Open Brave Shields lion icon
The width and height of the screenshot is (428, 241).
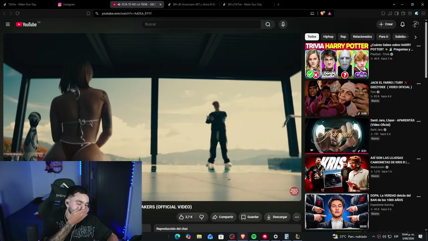(322, 13)
